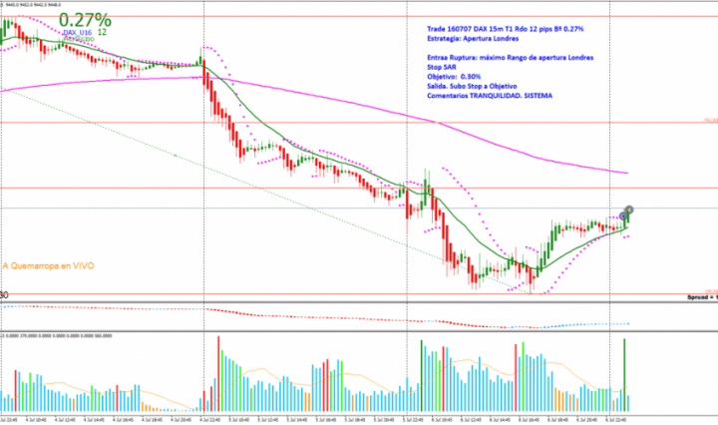The width and height of the screenshot is (718, 425).
Task: Select the 'Stop SAR' annotation line
Action: (443, 68)
